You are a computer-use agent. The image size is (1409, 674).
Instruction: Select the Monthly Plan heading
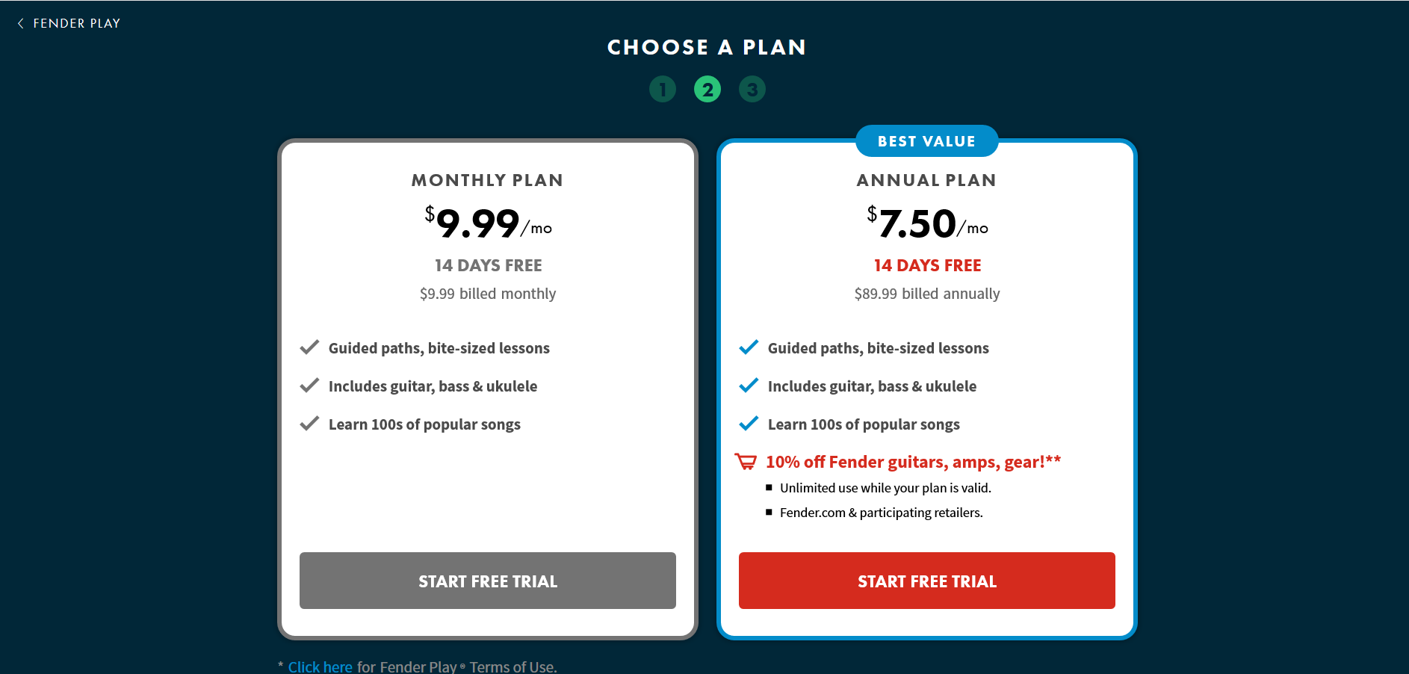487,180
